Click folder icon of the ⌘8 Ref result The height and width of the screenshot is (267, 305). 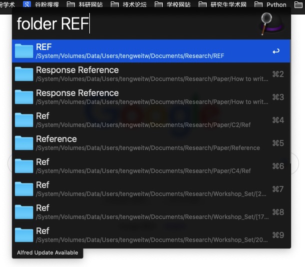[24, 212]
